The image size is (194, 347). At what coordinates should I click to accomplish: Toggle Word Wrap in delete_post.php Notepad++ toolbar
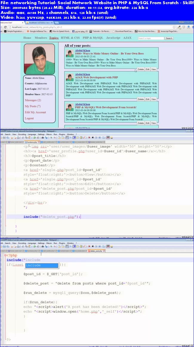(x=67, y=246)
